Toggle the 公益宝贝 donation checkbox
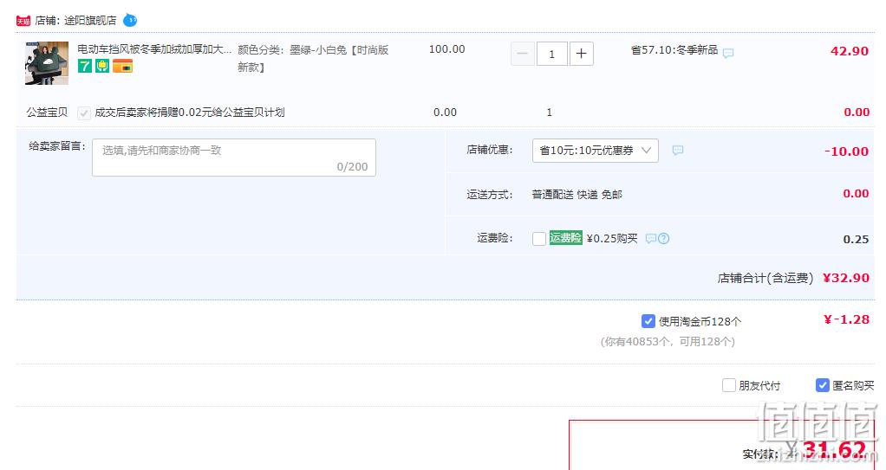 [x=83, y=113]
